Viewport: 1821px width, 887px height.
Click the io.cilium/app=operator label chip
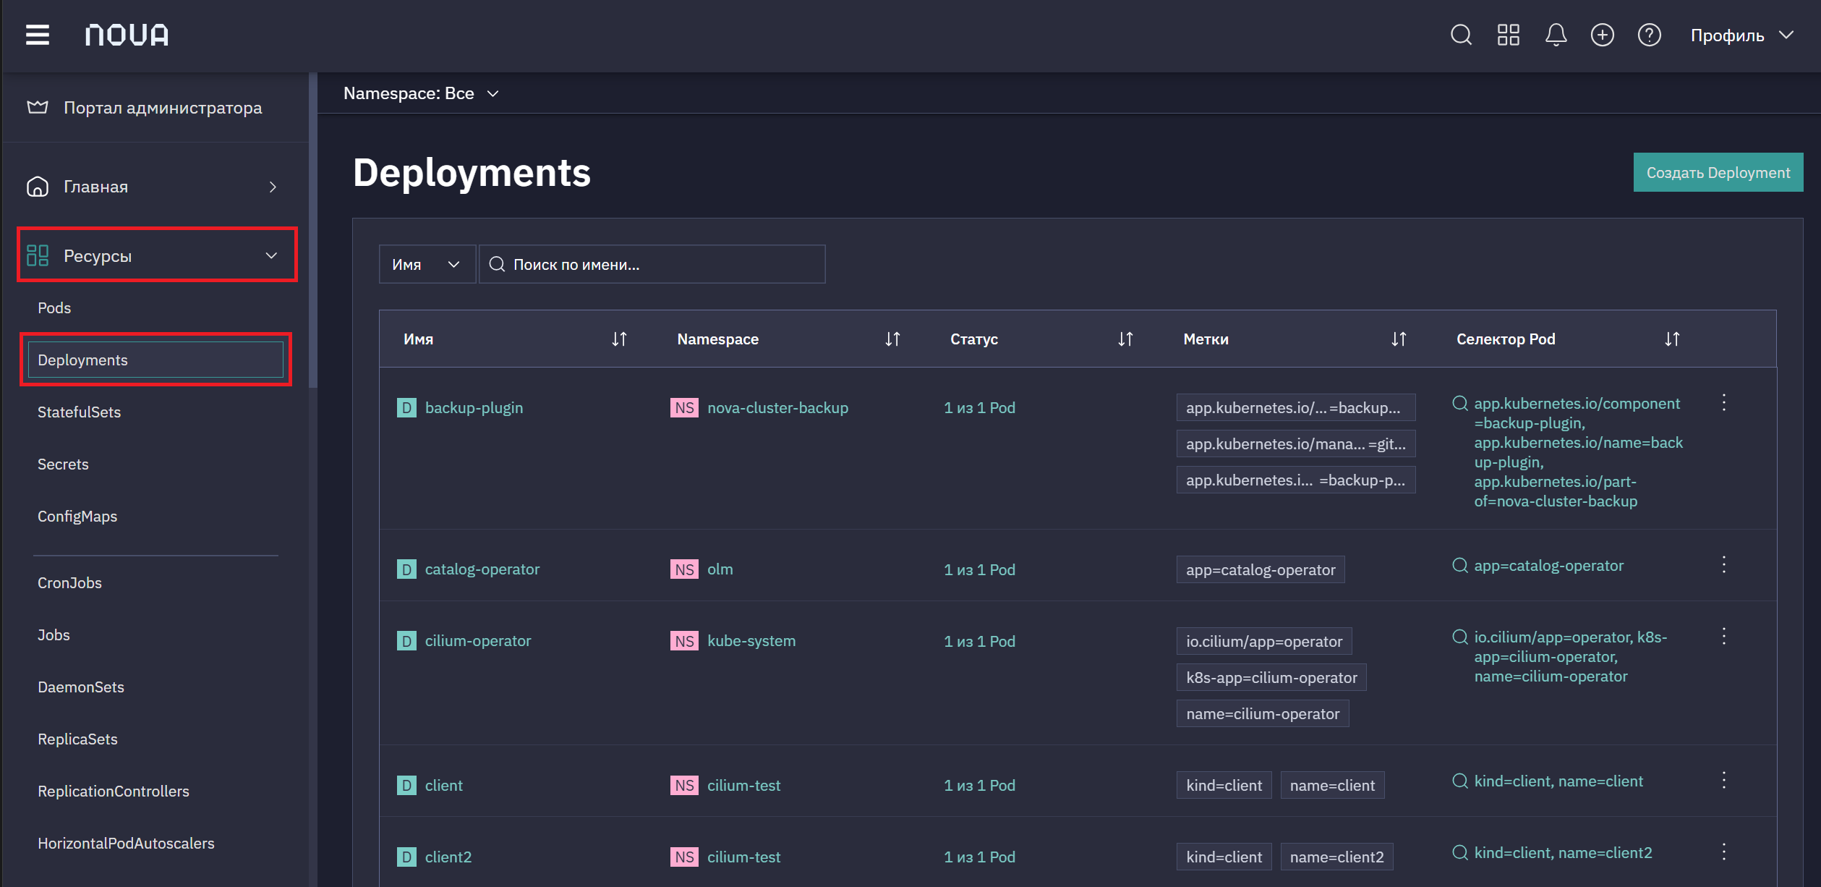point(1263,641)
